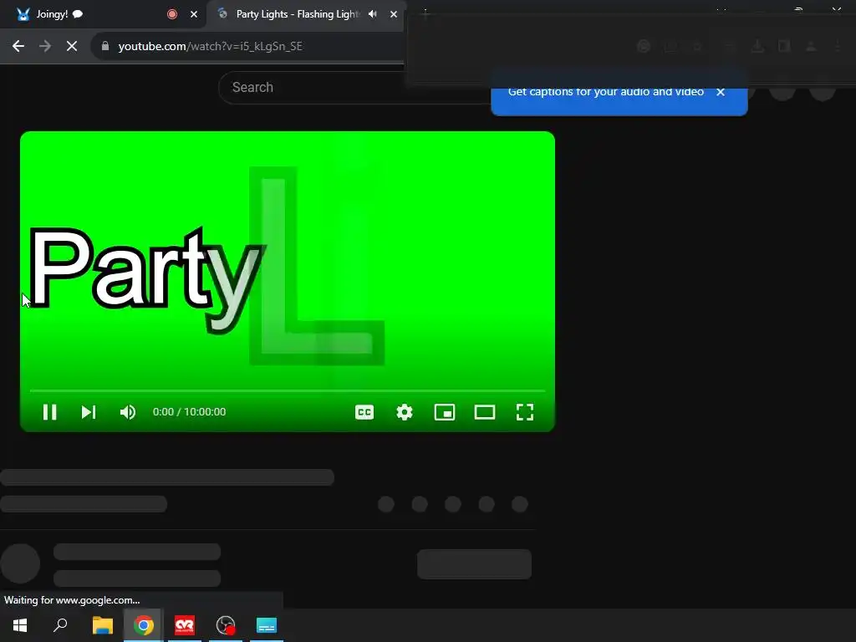Viewport: 856px width, 642px height.
Task: Open the red recorder app in taskbar
Action: coord(185,625)
